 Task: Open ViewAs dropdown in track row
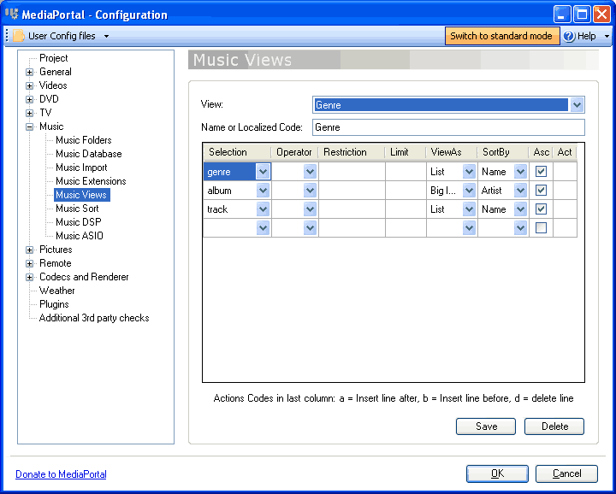click(469, 209)
